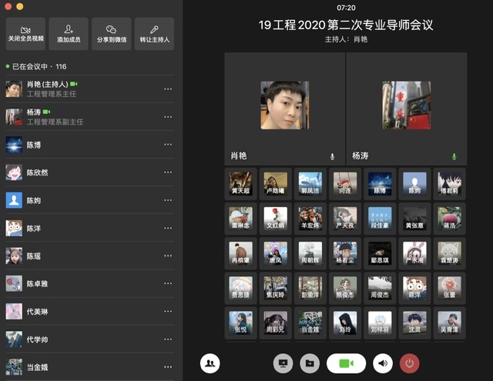The width and height of the screenshot is (493, 381).
Task: Open the shared folder icon in bottom toolbar
Action: coord(310,363)
